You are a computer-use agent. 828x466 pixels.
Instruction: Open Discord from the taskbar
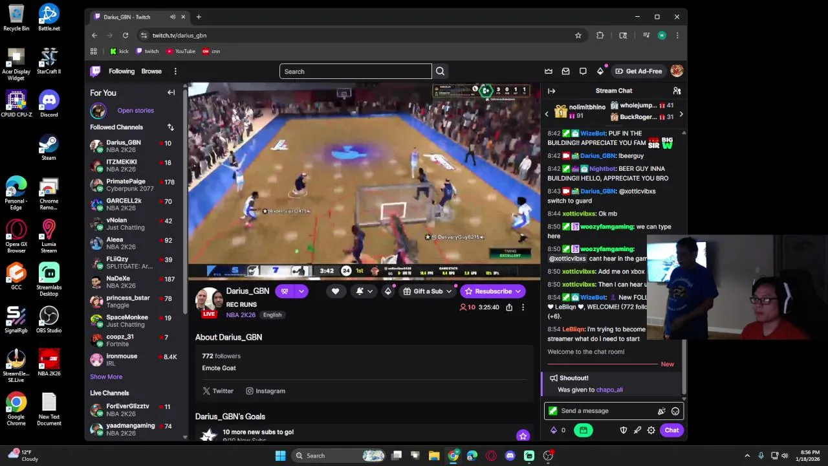click(x=510, y=456)
